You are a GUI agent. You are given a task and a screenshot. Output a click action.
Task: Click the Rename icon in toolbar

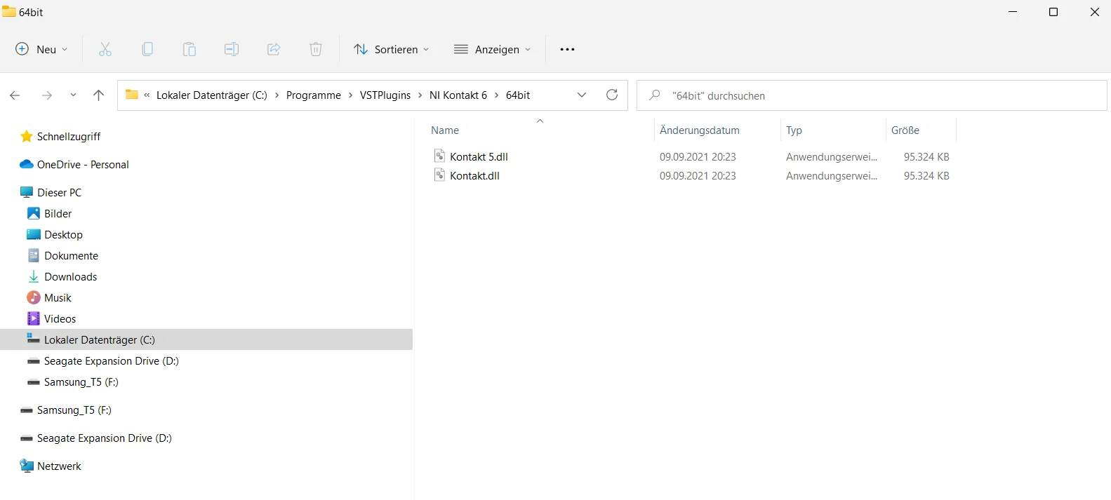[232, 49]
